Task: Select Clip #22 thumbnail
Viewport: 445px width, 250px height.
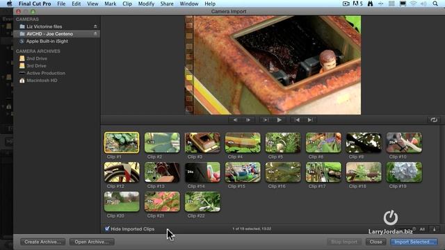Action: [202, 201]
